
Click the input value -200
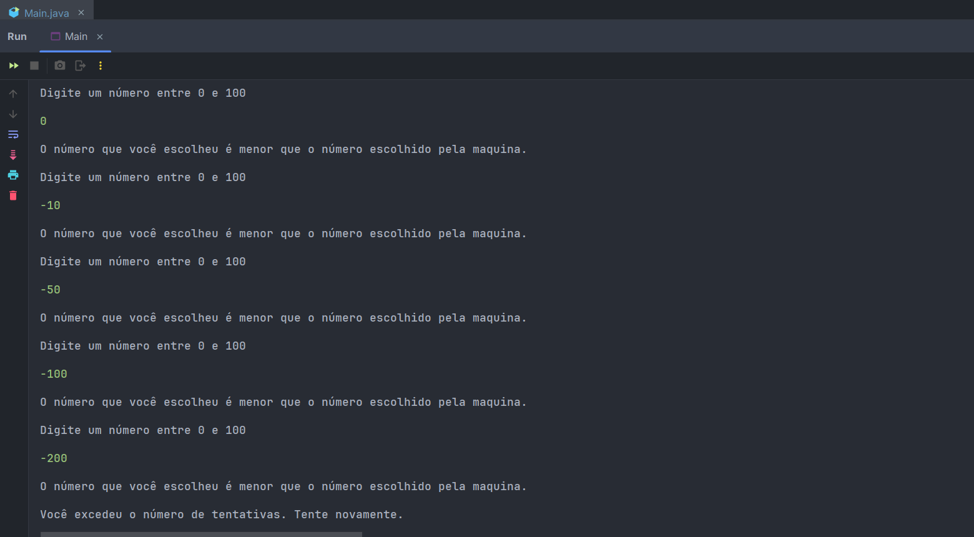[54, 458]
